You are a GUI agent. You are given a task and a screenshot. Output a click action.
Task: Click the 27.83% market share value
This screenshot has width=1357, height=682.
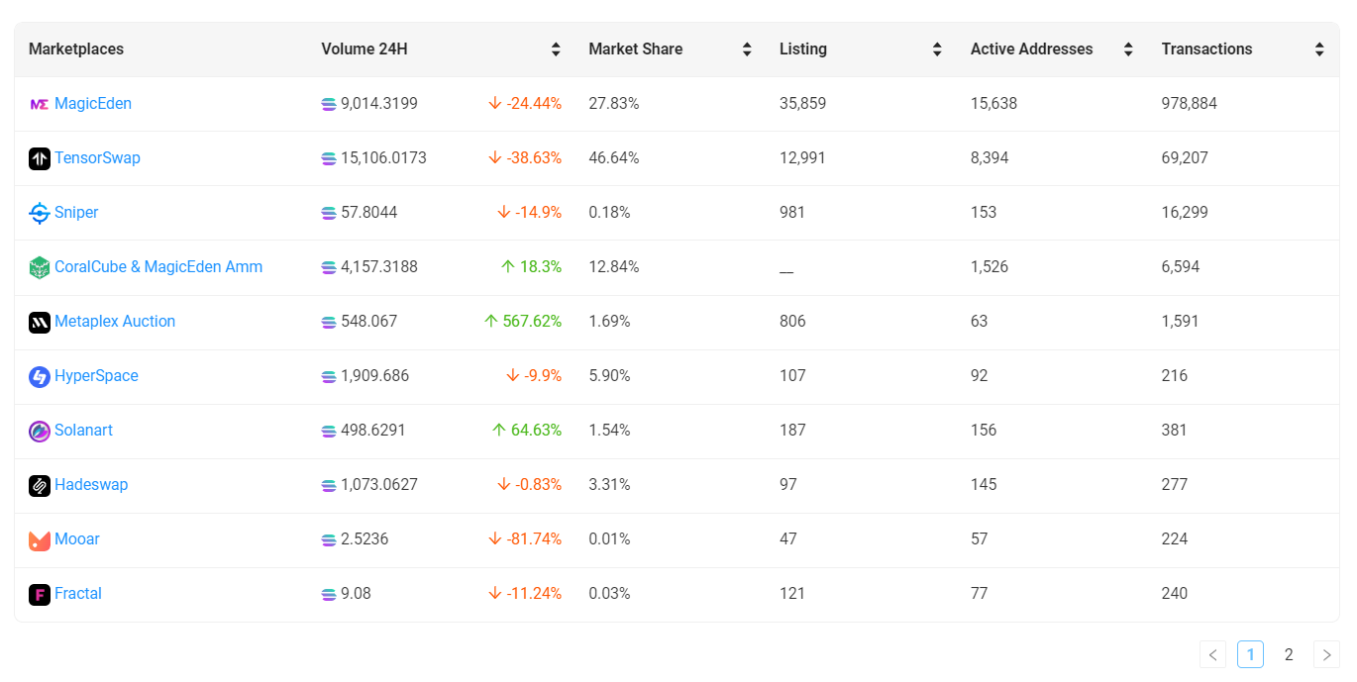point(614,104)
